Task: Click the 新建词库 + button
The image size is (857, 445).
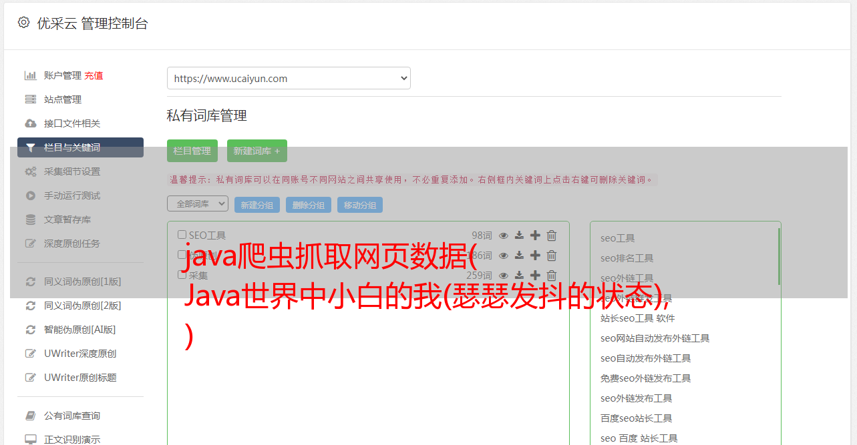Action: pyautogui.click(x=257, y=151)
